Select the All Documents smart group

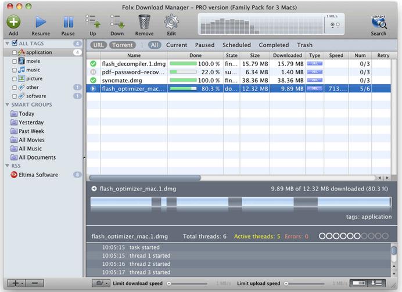tap(37, 157)
